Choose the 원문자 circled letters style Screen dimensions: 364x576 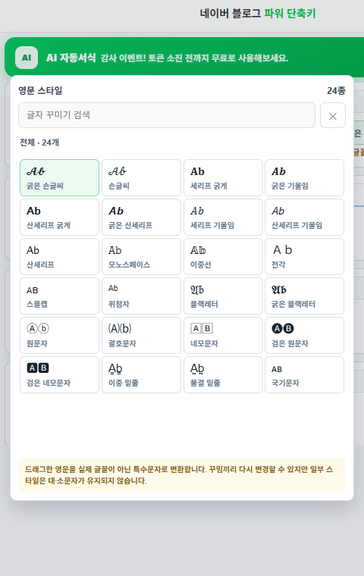pos(60,336)
